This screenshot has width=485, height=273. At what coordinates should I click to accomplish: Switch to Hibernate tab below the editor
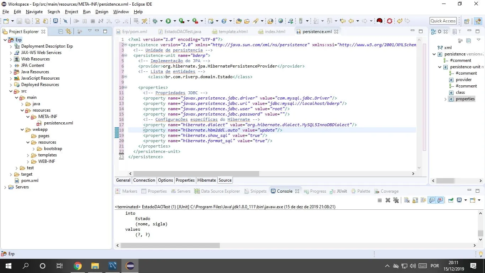(x=207, y=180)
